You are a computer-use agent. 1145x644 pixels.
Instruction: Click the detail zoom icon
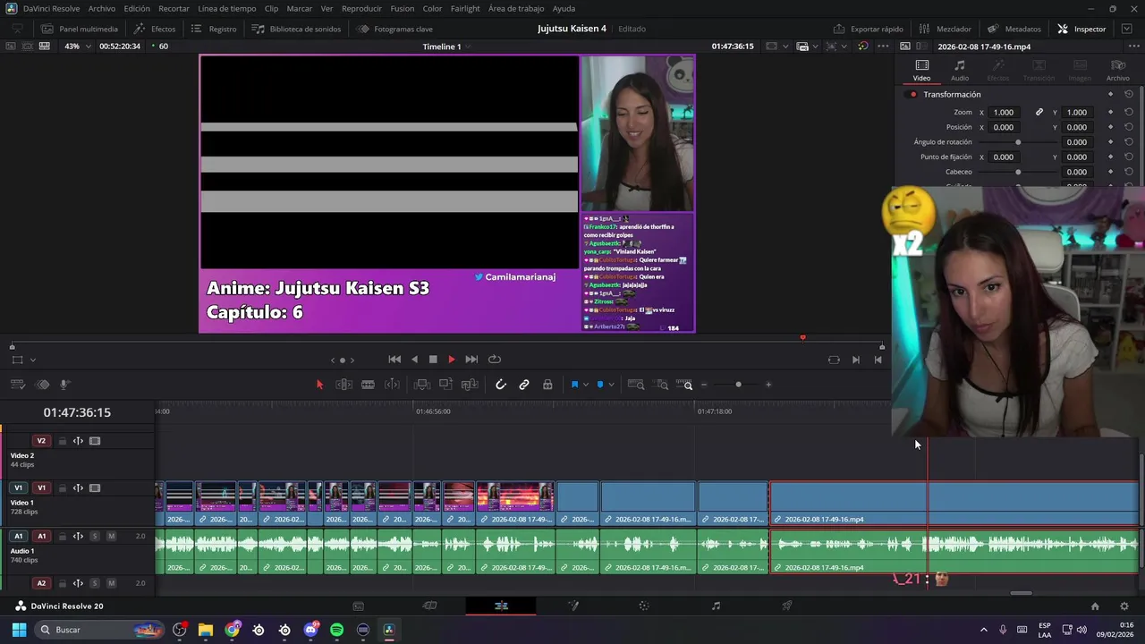pyautogui.click(x=662, y=385)
